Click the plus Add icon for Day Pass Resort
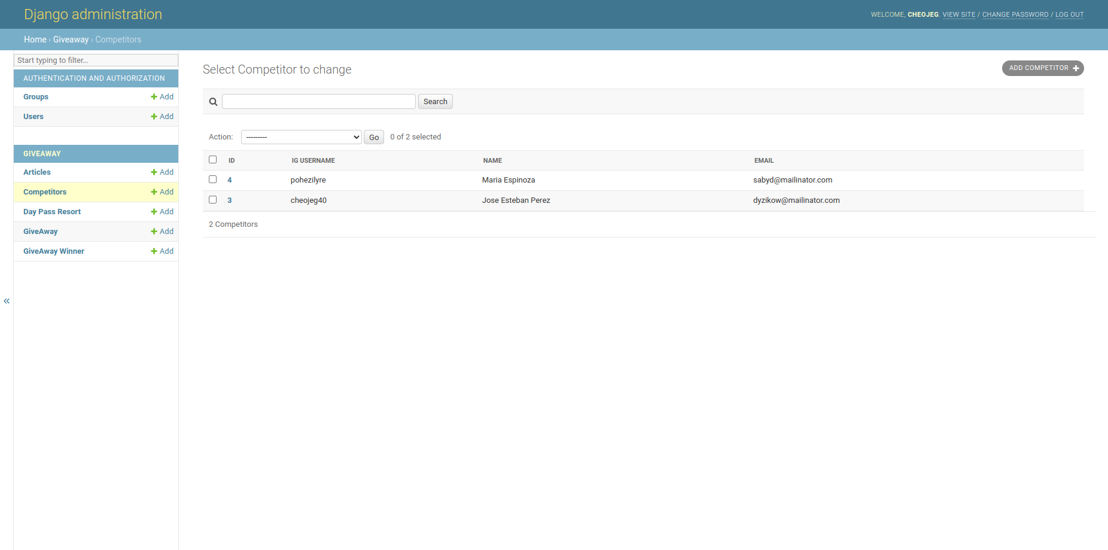 tap(154, 212)
